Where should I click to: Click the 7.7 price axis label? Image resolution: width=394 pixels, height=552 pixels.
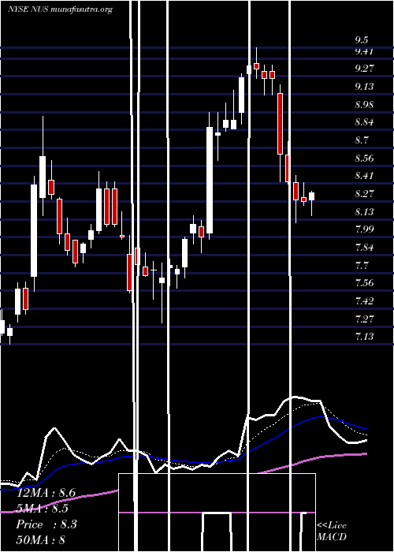coord(361,265)
